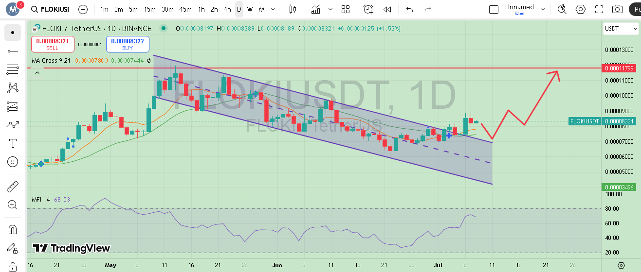The height and width of the screenshot is (272, 641).
Task: Open chart settings hexagon icon
Action: [x=581, y=9]
